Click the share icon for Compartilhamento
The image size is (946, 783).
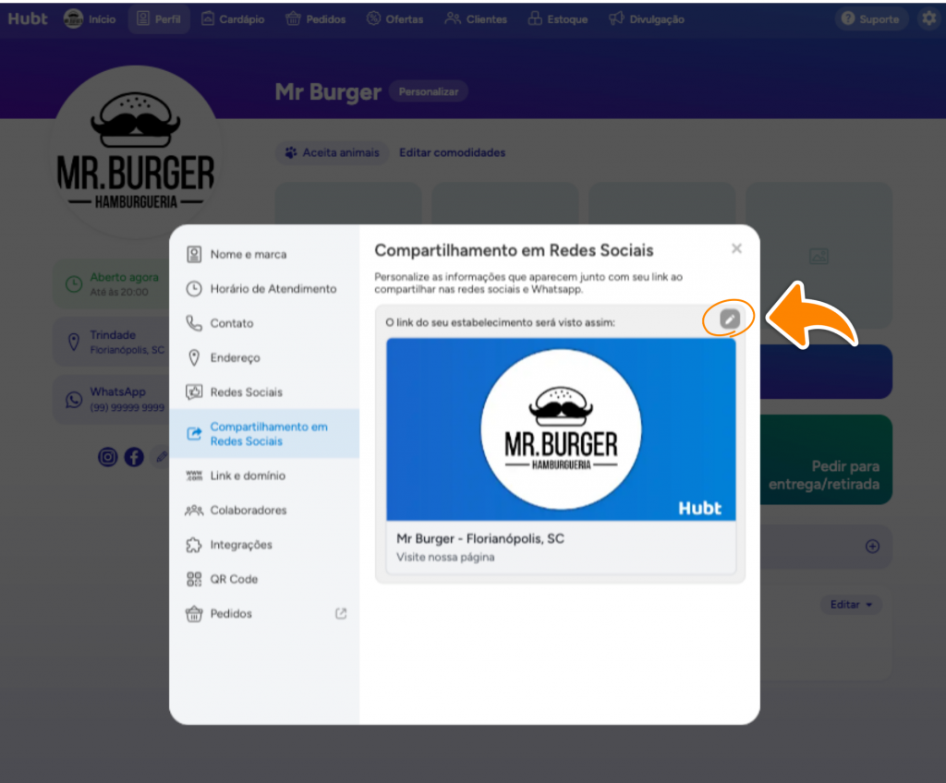tap(194, 434)
